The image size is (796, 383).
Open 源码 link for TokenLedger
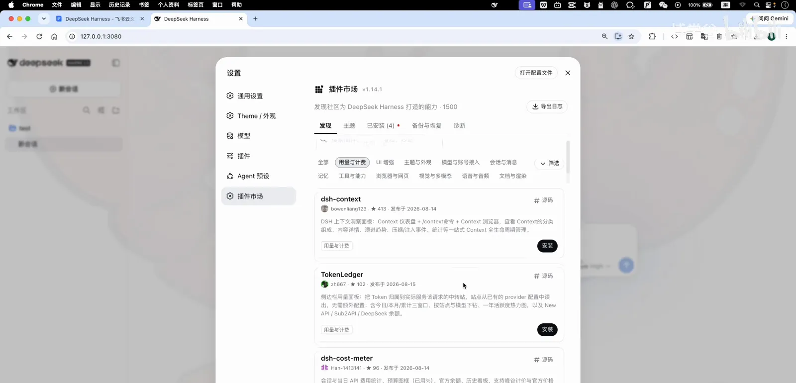tap(543, 276)
